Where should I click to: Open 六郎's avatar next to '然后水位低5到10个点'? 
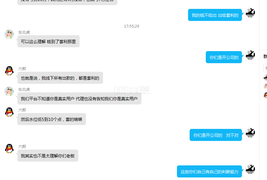tap(9, 112)
